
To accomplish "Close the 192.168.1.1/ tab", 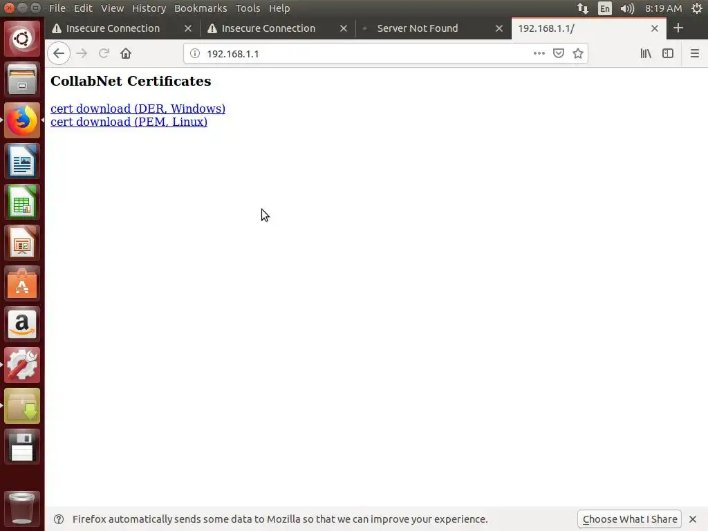I will coord(655,28).
